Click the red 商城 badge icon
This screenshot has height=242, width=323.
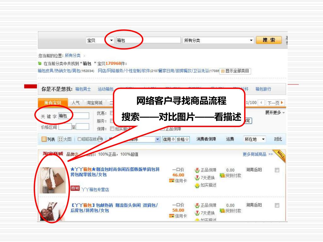coord(75,188)
